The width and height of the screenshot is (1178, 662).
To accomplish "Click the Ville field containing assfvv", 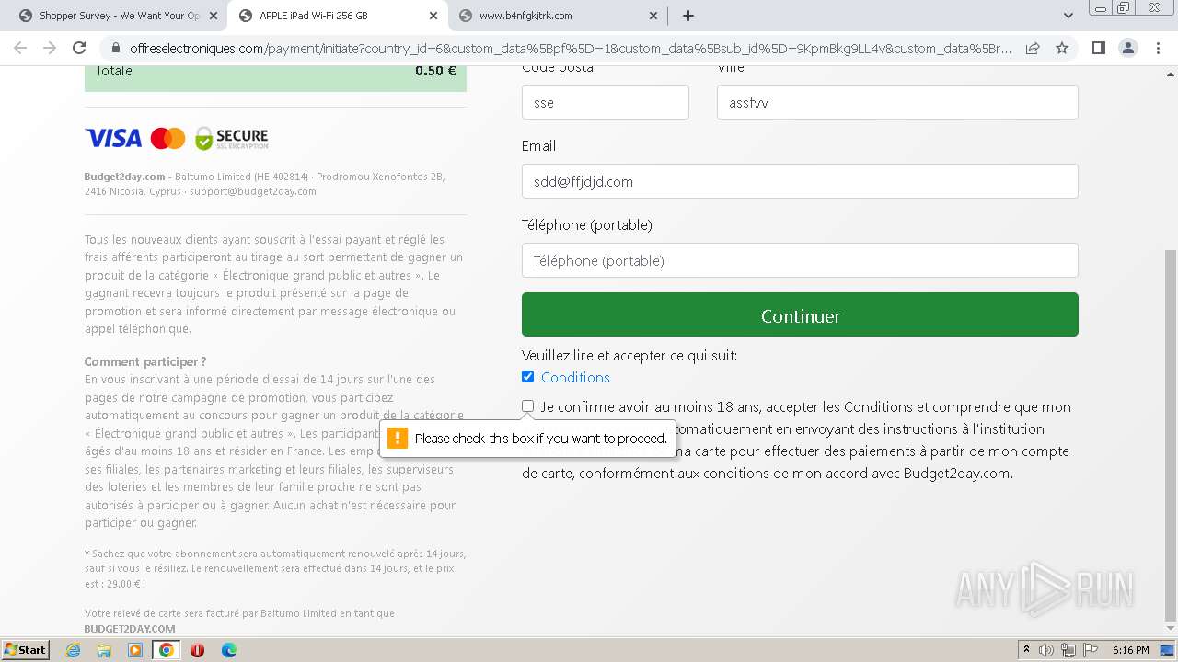I will click(x=897, y=102).
